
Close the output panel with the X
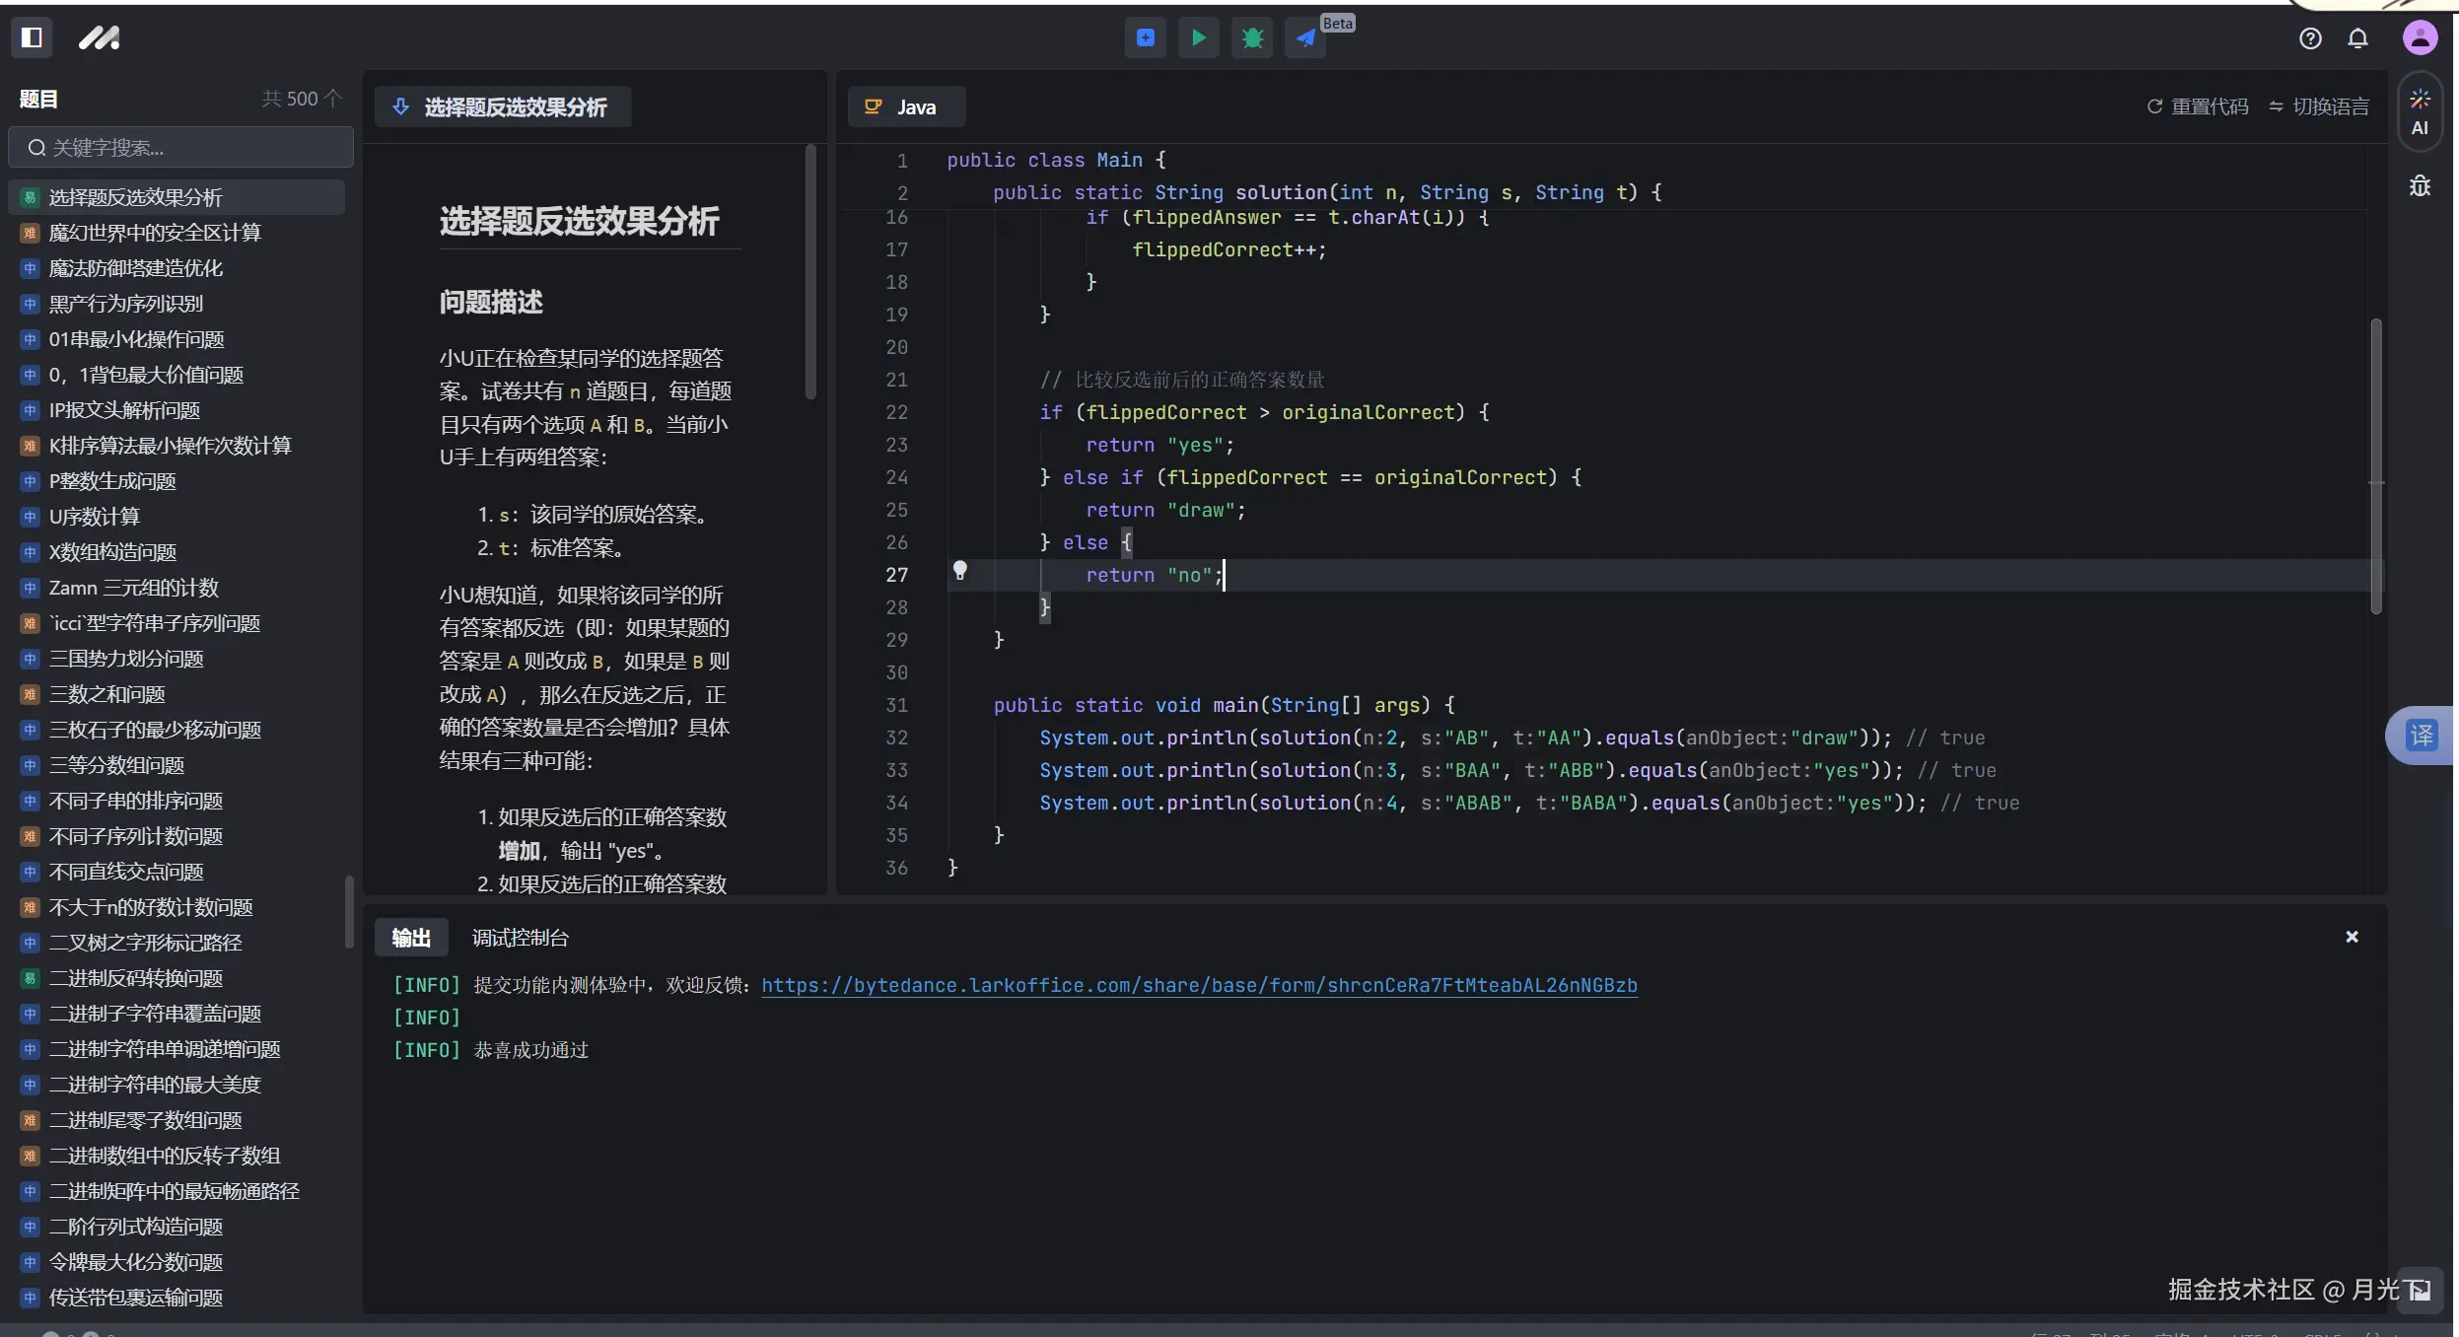pos(2352,938)
